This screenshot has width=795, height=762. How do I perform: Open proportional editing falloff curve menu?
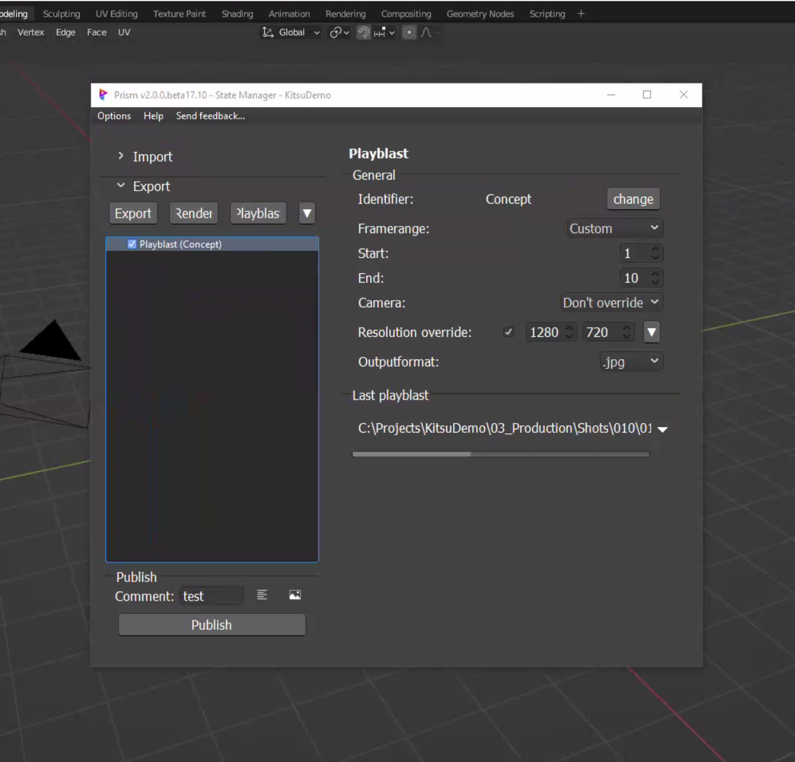pyautogui.click(x=428, y=33)
